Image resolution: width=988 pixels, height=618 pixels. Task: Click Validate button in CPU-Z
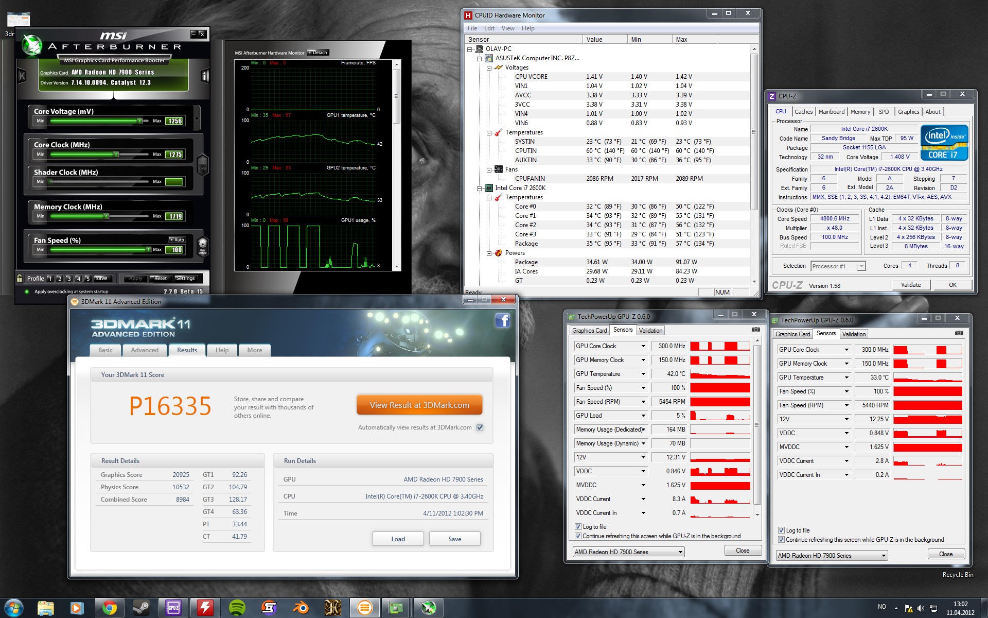[x=910, y=285]
